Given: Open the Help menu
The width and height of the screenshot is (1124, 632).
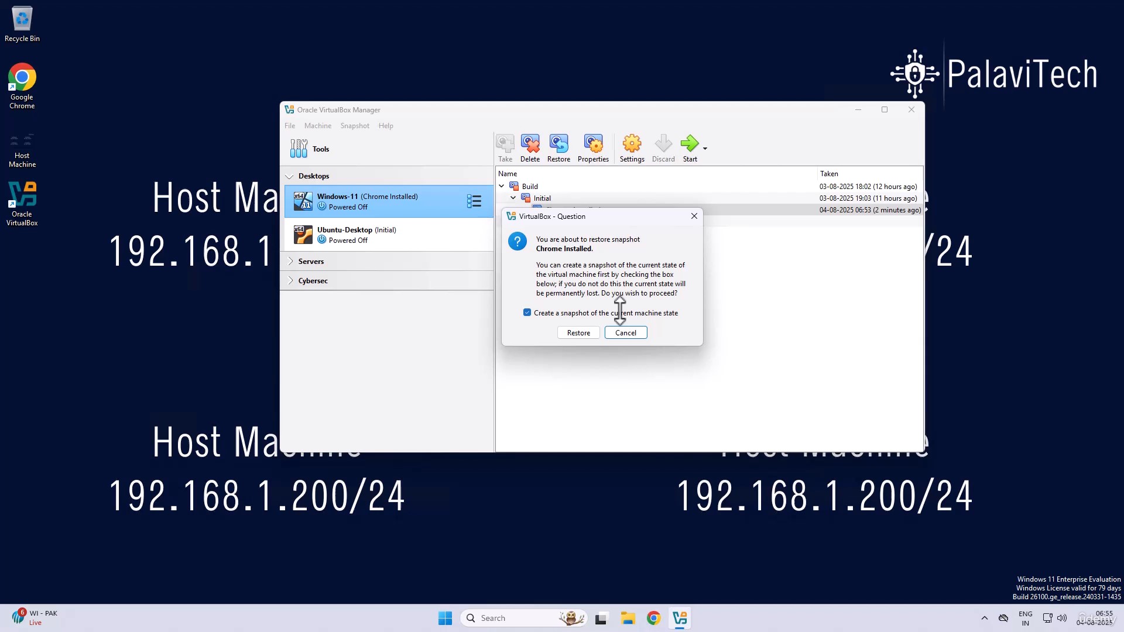Looking at the screenshot, I should (x=386, y=126).
